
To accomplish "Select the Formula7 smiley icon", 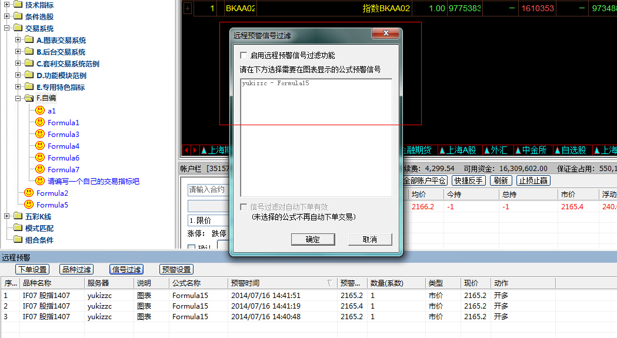I will point(40,169).
